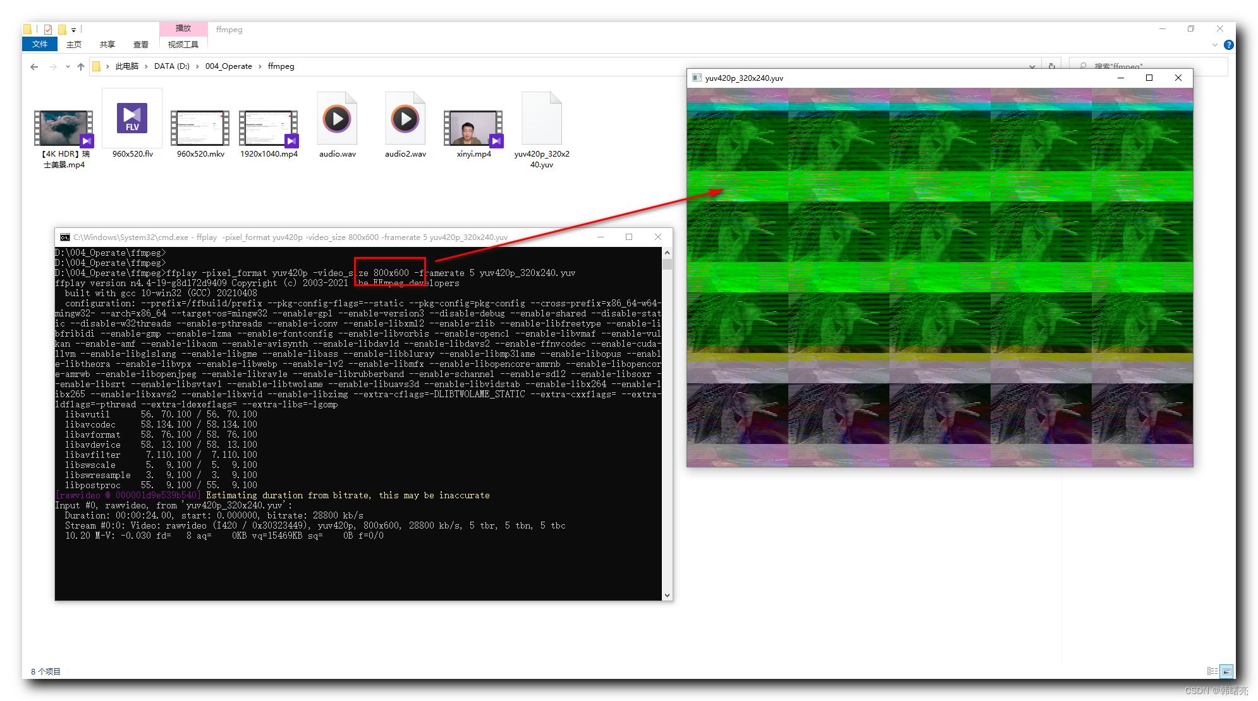Viewport: 1258px width, 701px height.
Task: Switch to details view button
Action: 1212,671
